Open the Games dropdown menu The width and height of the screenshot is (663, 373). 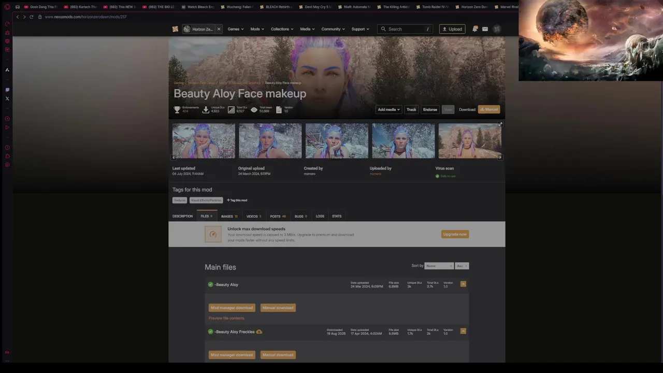236,29
